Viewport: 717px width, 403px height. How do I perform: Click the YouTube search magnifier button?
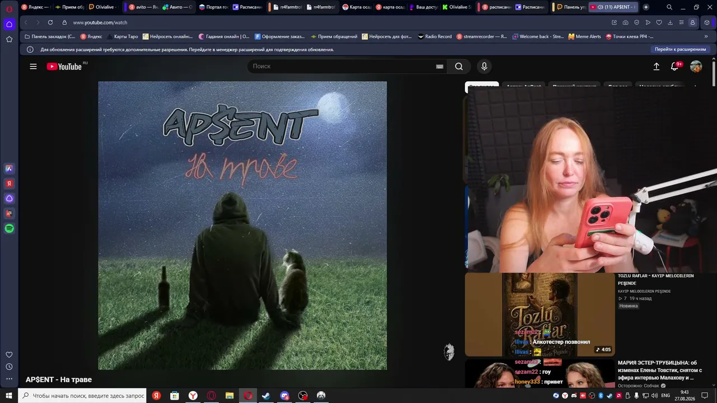click(459, 67)
